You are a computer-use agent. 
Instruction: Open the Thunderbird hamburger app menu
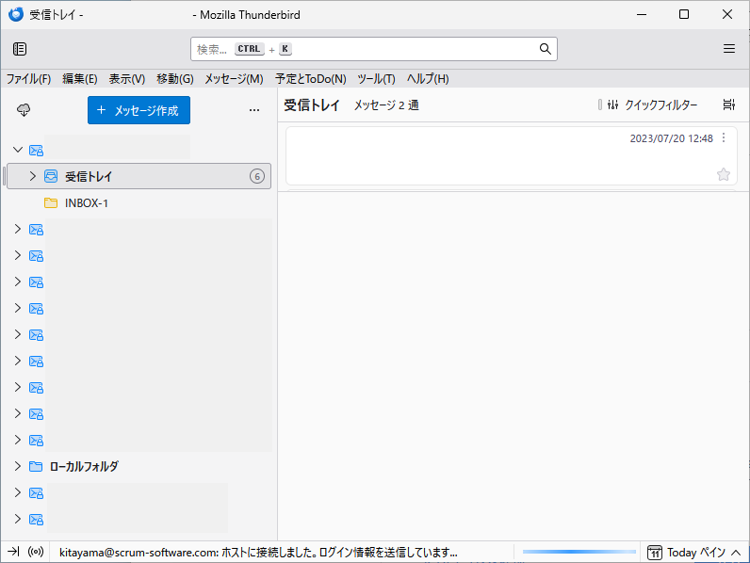[729, 49]
